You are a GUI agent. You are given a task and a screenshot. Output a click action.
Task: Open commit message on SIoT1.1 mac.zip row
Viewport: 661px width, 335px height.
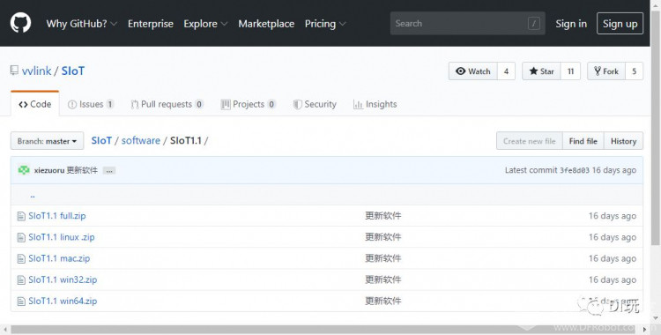pos(383,258)
